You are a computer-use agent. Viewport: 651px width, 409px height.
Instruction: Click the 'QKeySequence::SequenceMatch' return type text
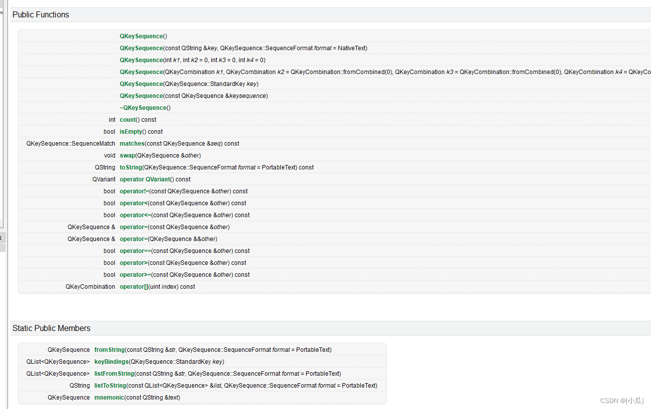(x=71, y=144)
